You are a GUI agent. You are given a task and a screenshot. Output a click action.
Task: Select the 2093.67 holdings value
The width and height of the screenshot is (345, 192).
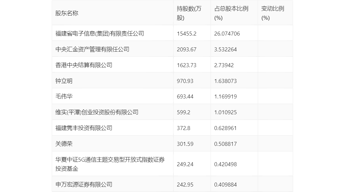(x=186, y=50)
